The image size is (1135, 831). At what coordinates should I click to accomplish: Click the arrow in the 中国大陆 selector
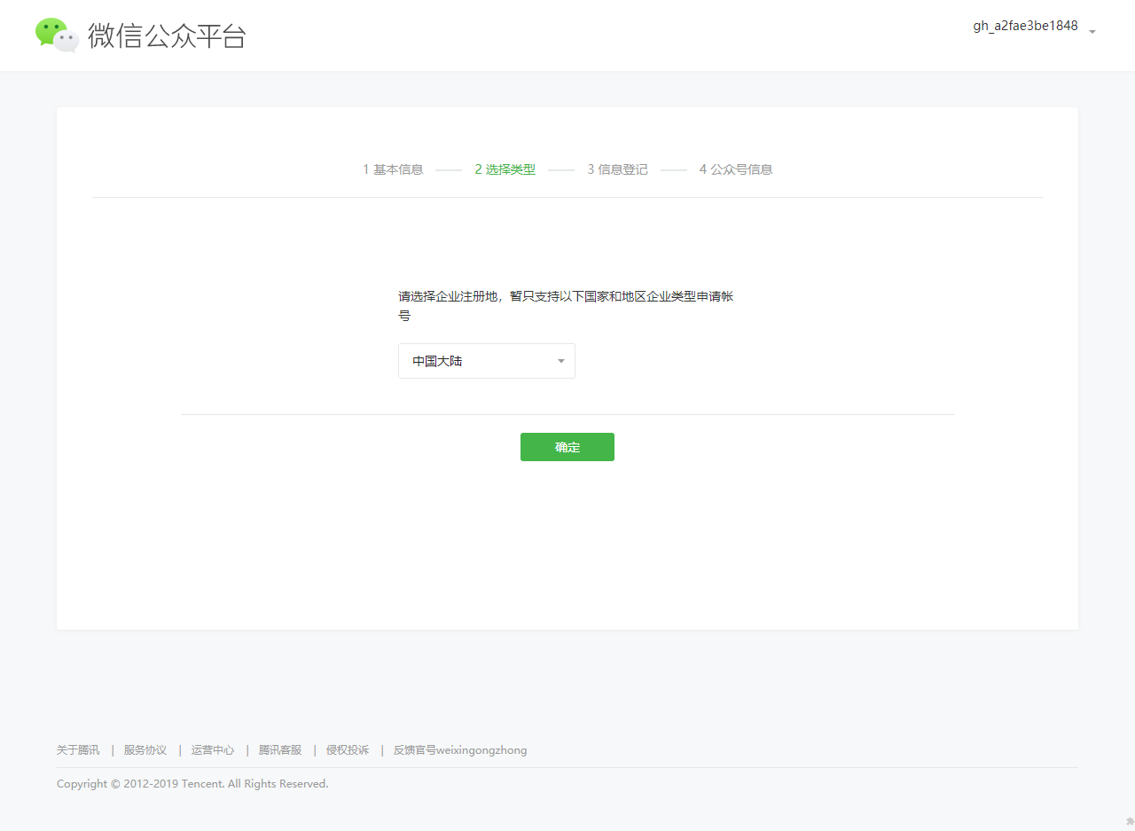point(560,361)
